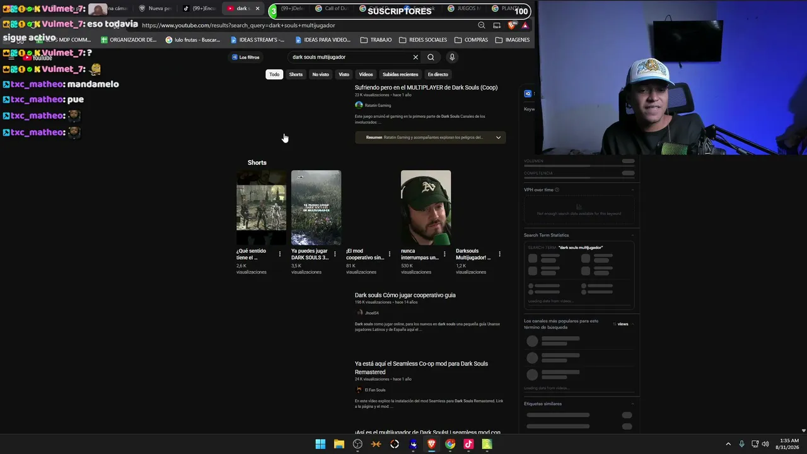Collapse the VPH over time section
This screenshot has width=807, height=454.
click(632, 190)
